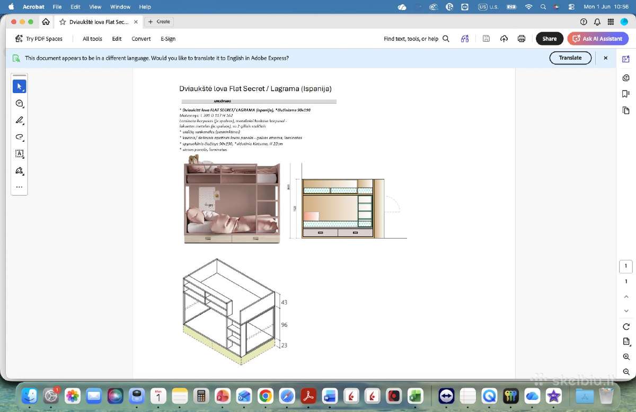Select the arrow selection tool
Viewport: 636px width, 412px height.
click(20, 86)
